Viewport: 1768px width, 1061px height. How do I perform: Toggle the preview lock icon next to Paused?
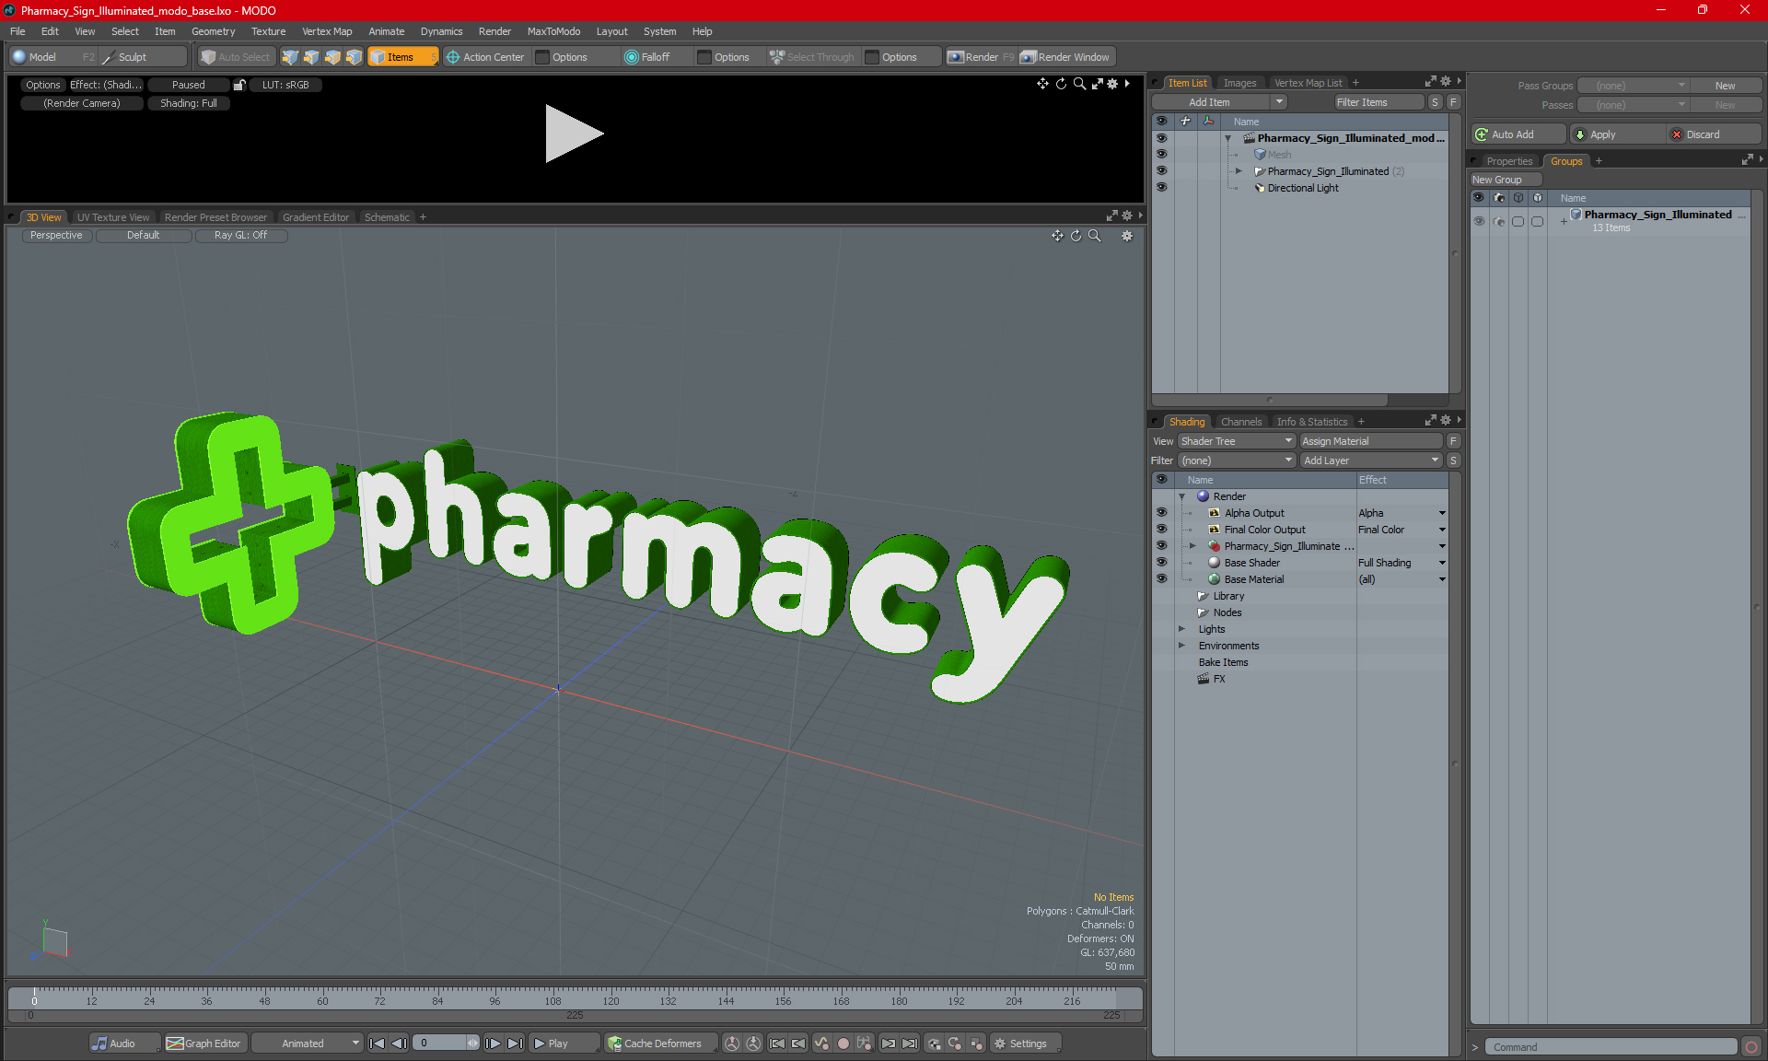239,85
